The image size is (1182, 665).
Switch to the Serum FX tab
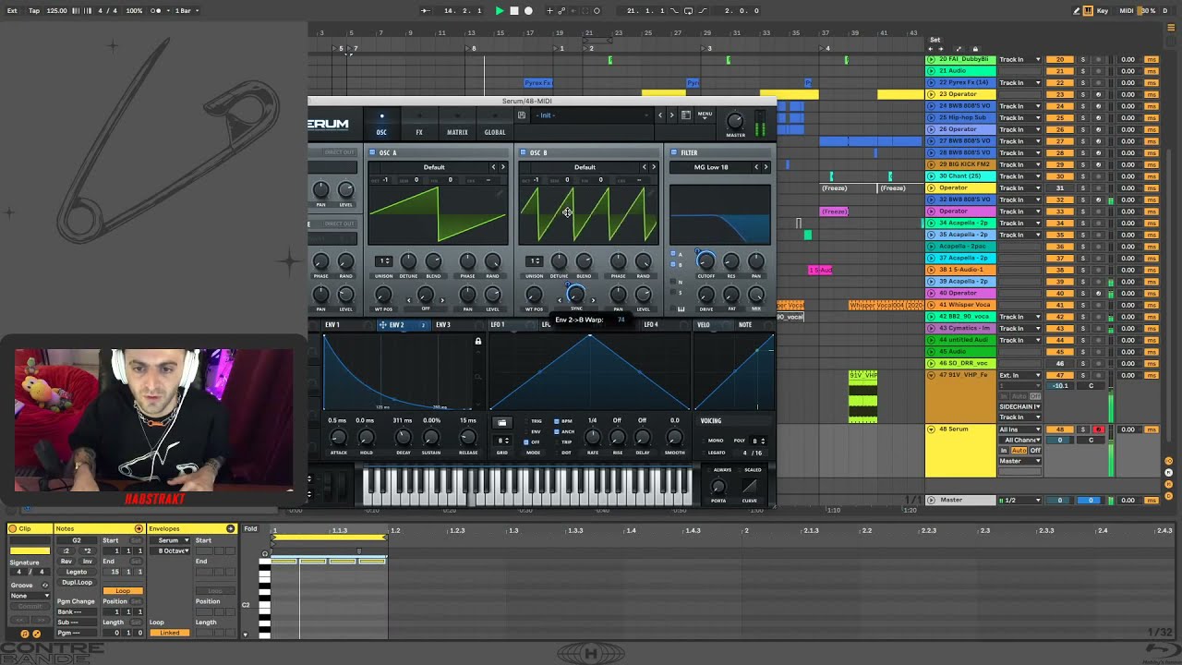418,132
